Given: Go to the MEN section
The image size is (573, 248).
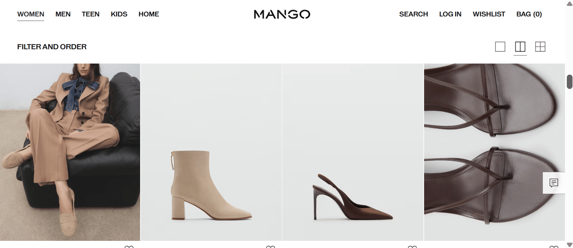Looking at the screenshot, I should (x=63, y=14).
